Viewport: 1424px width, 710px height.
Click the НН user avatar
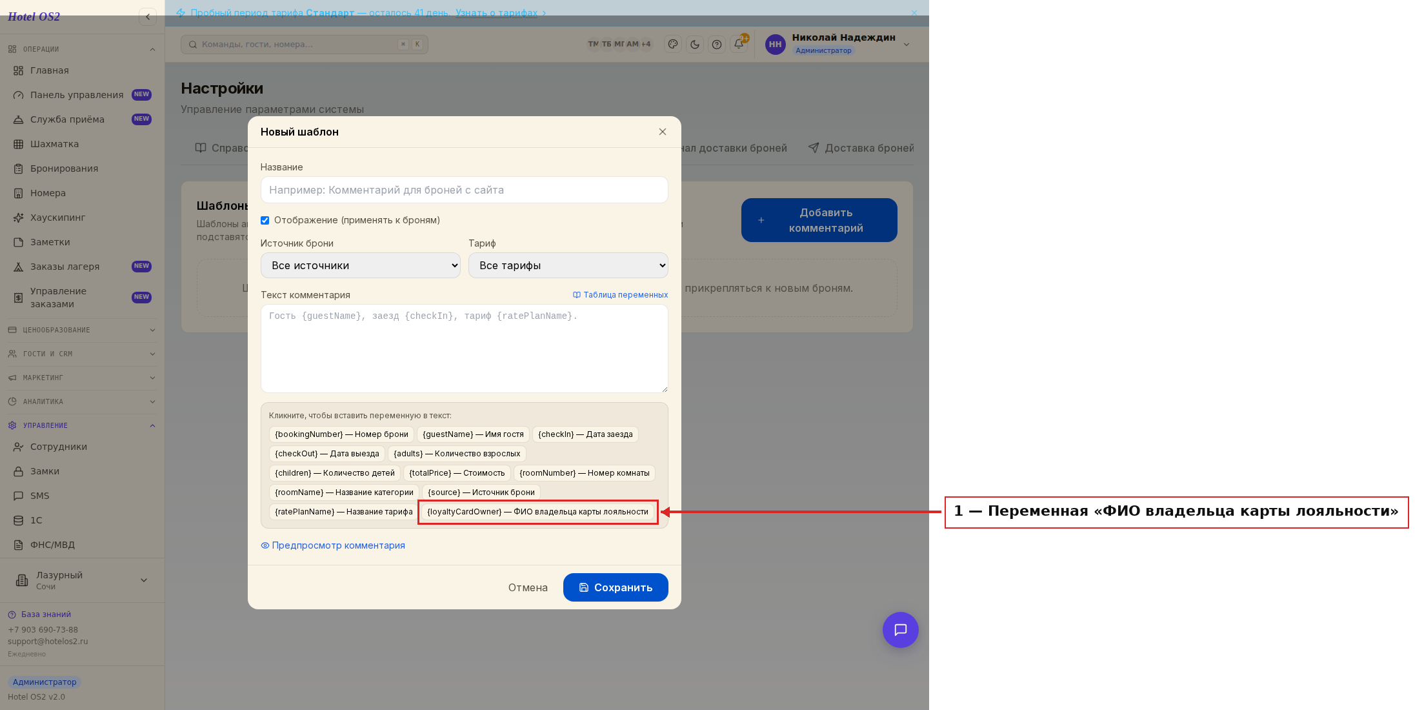(776, 45)
